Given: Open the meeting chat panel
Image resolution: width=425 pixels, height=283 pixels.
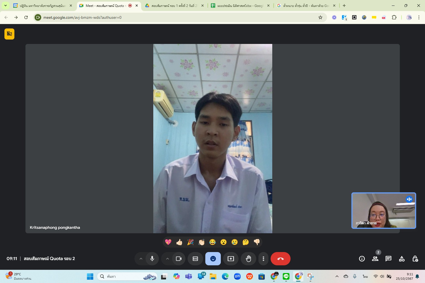Looking at the screenshot, I should [x=388, y=259].
